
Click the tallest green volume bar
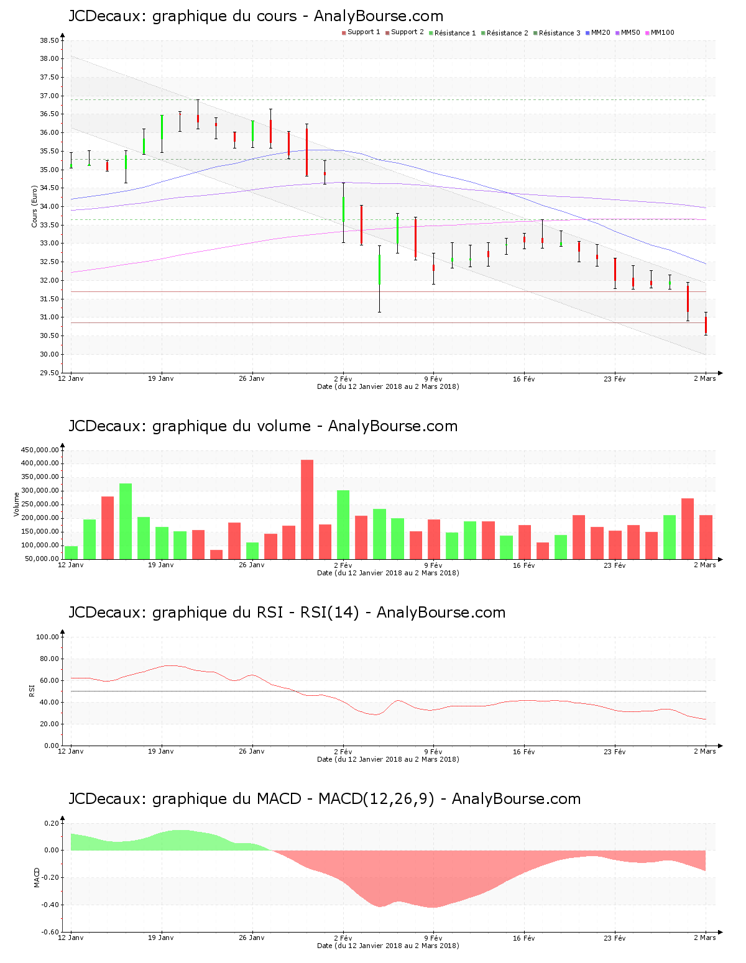click(126, 521)
